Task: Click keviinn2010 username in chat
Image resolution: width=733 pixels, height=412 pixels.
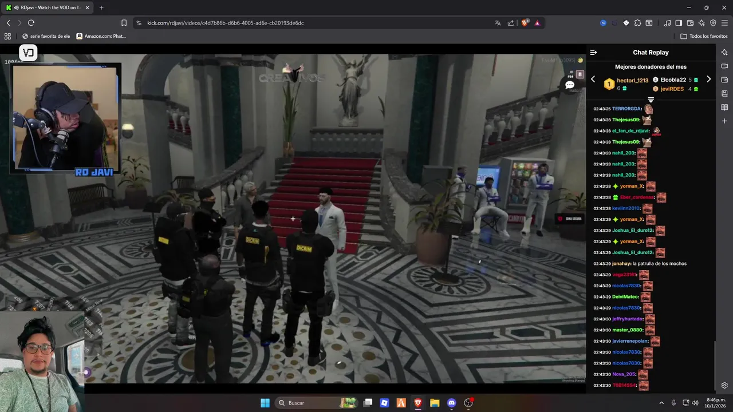Action: [x=626, y=208]
